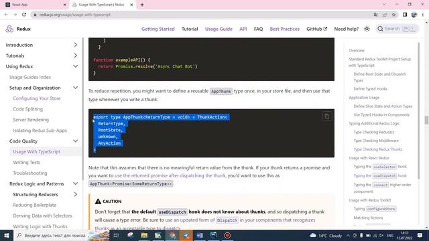Jump to Define Typed Hooks section

click(370, 89)
